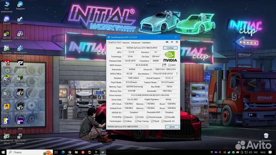This screenshot has height=155, width=276.
Task: Select the Graphics Card tab
Action: tap(114, 42)
